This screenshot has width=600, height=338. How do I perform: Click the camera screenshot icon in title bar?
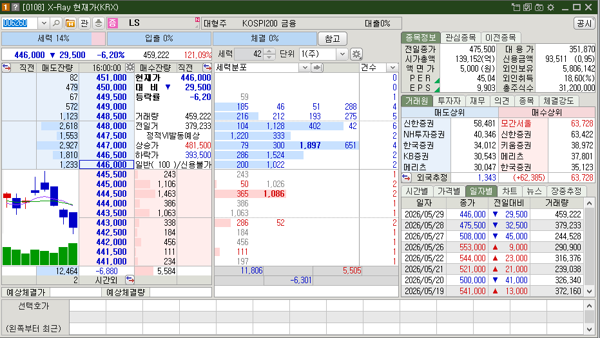[x=539, y=7]
